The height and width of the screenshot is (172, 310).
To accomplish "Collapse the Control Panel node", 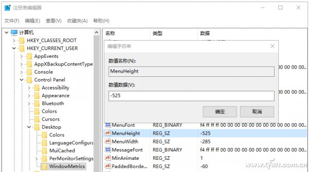I will [x=22, y=80].
